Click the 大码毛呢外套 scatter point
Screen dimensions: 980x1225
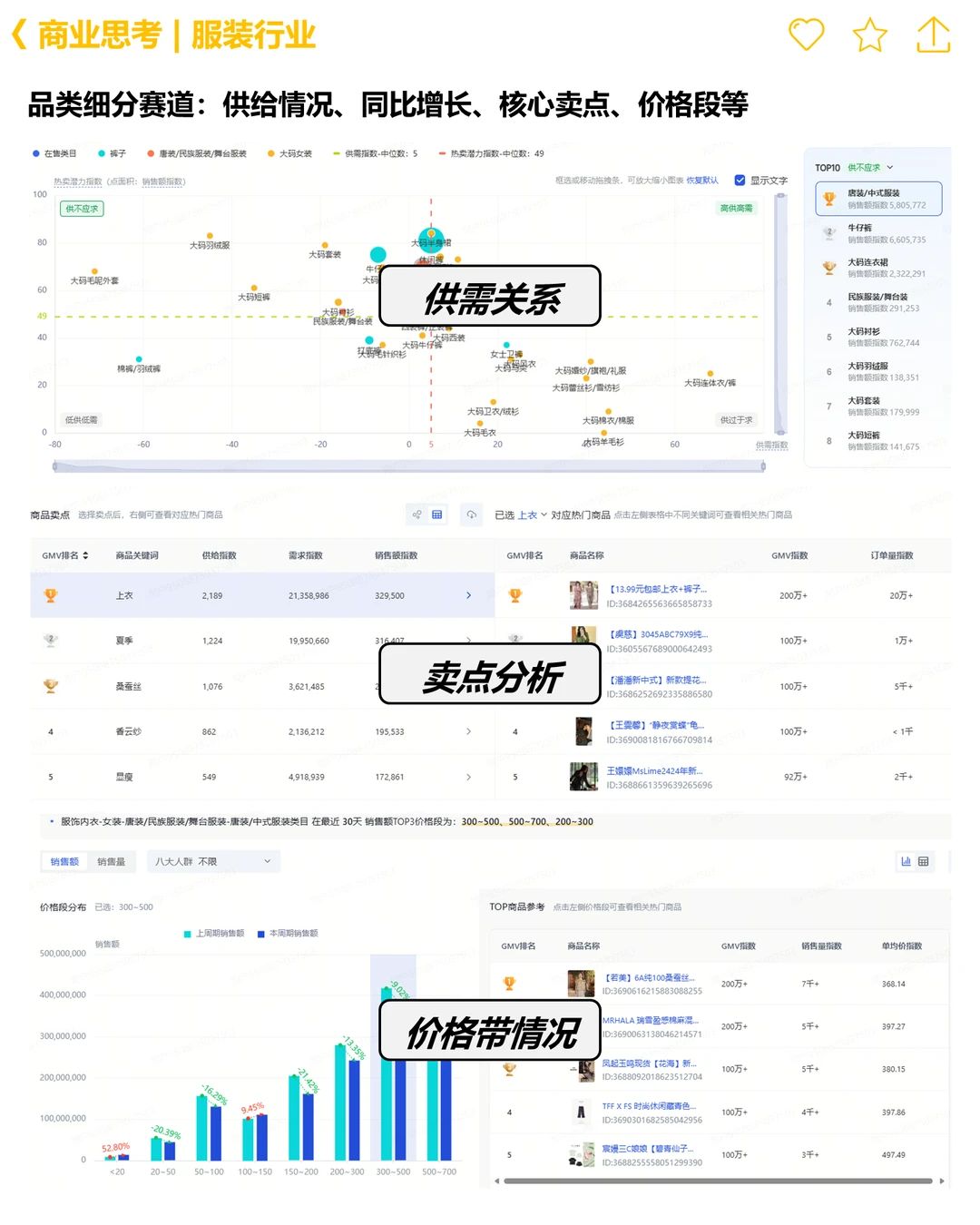coord(94,270)
